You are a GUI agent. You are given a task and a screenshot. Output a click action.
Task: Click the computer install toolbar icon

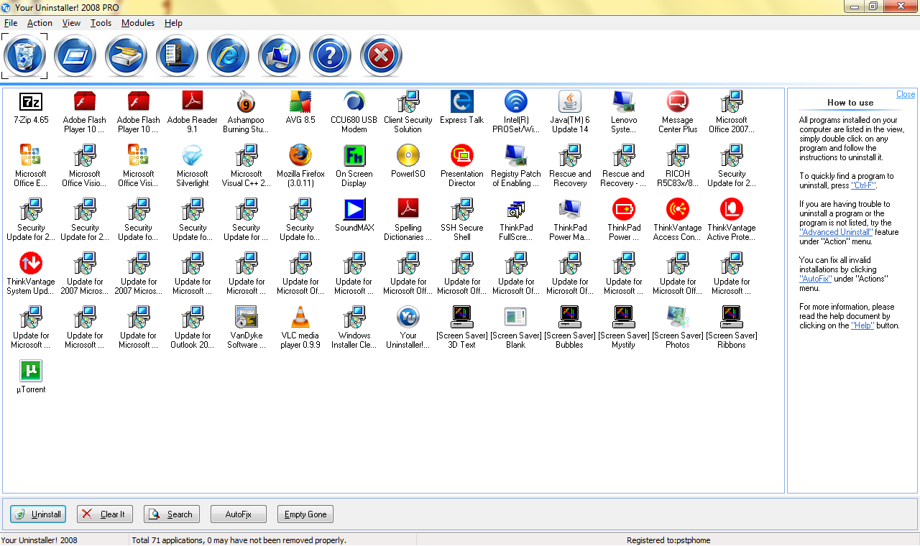279,56
